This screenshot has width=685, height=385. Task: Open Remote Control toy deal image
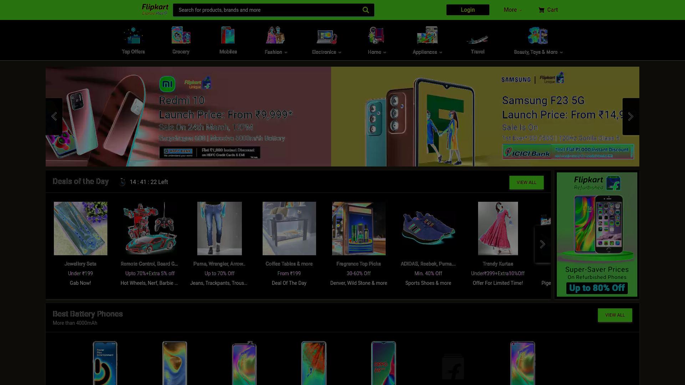(149, 229)
